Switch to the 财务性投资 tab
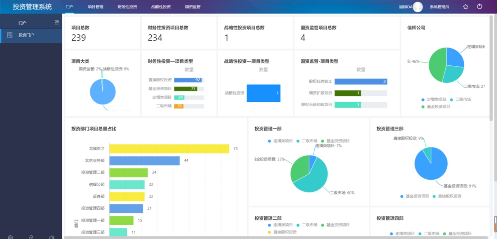The height and width of the screenshot is (239, 497). tap(127, 7)
